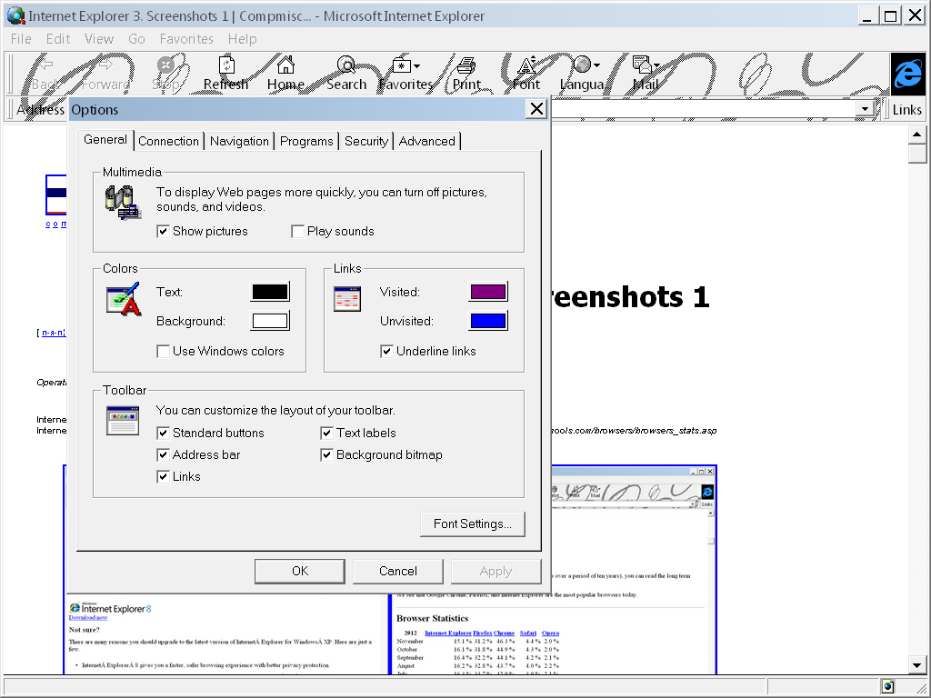Open the Favorites menu
931x698 pixels.
point(186,39)
